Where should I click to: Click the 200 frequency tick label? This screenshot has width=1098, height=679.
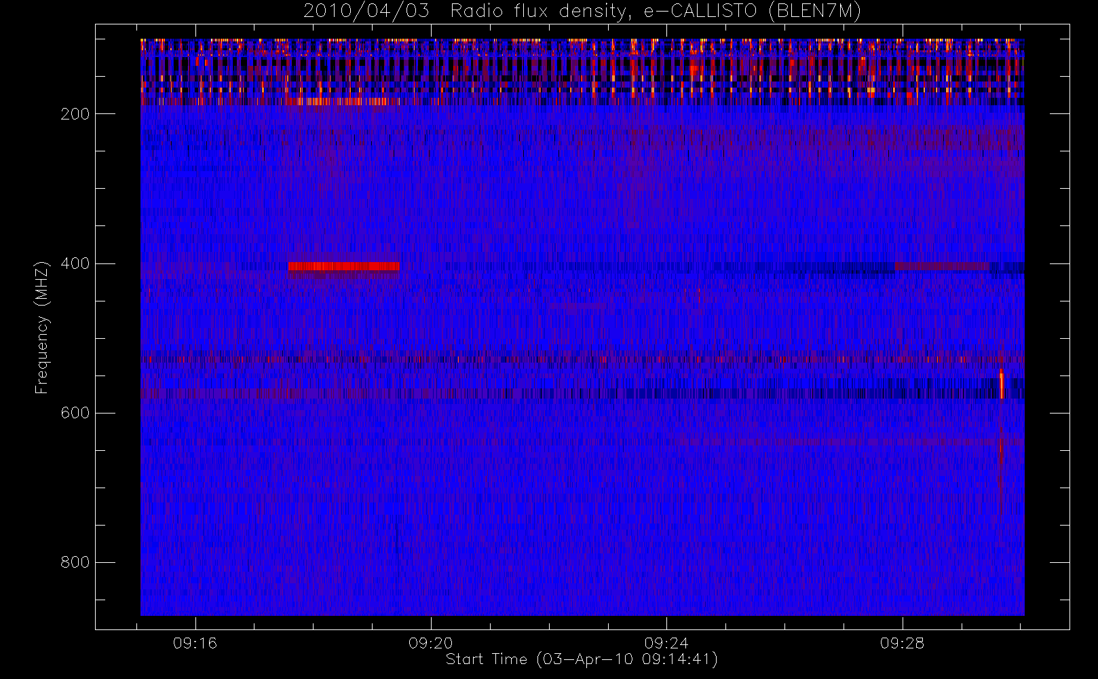(x=75, y=114)
